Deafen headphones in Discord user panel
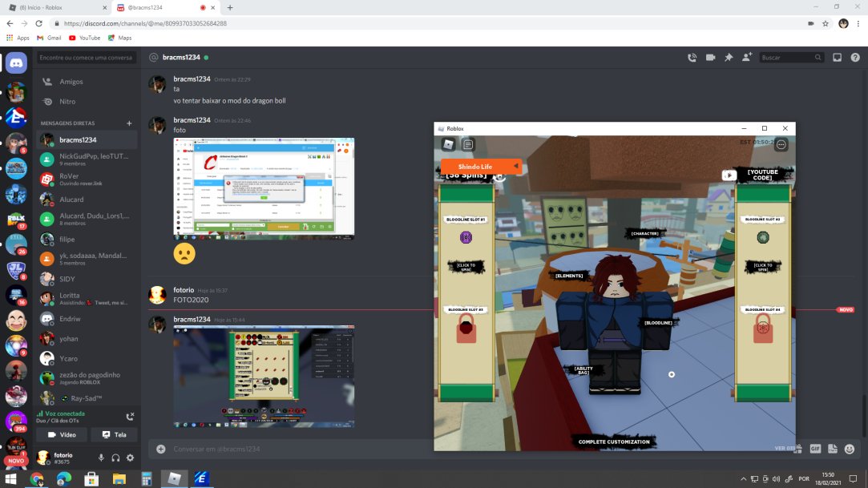This screenshot has width=868, height=488. [x=115, y=458]
